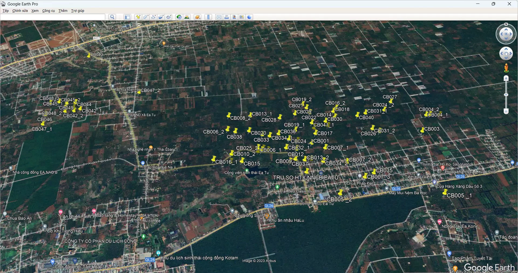
Task: Open planet switcher dropdown (Earth, Sky, Mars)
Action: (x=197, y=17)
